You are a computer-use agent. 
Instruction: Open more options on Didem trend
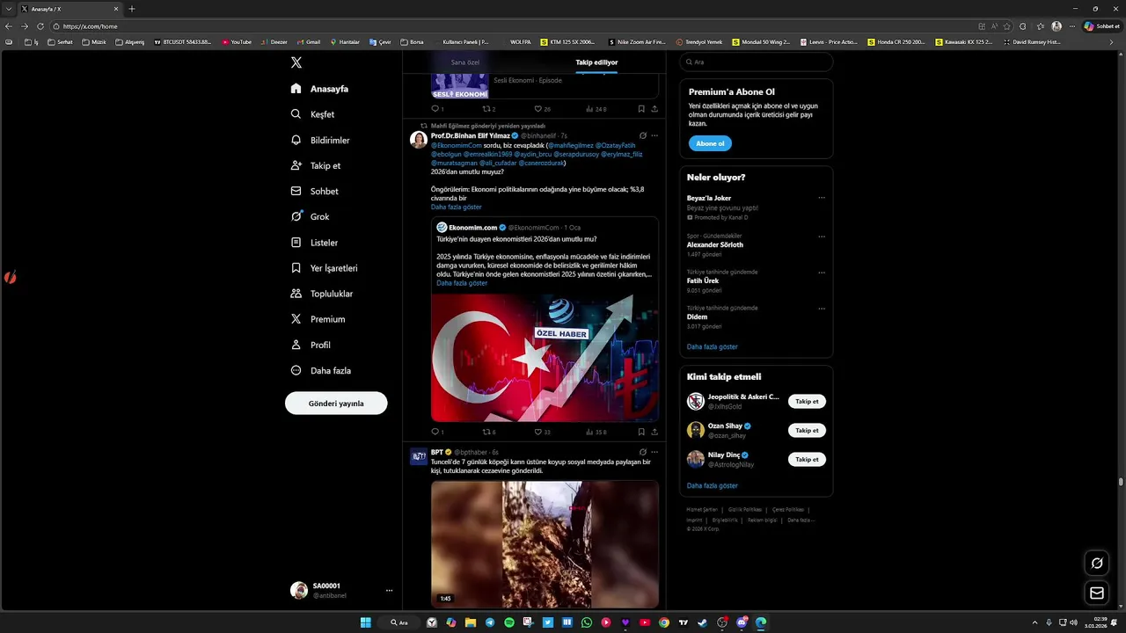[822, 309]
